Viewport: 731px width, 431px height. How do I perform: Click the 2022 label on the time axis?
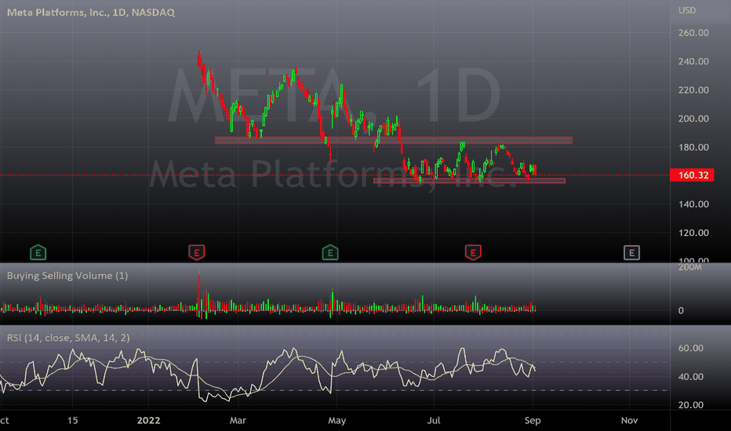pos(149,420)
